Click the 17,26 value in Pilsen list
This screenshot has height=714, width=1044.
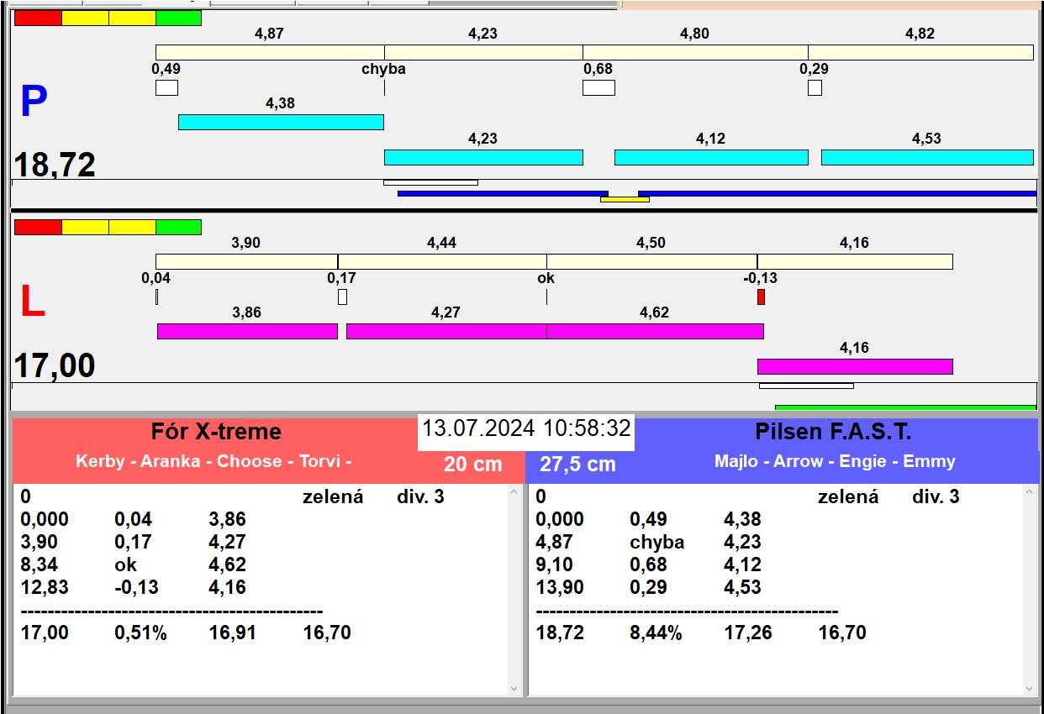[748, 633]
